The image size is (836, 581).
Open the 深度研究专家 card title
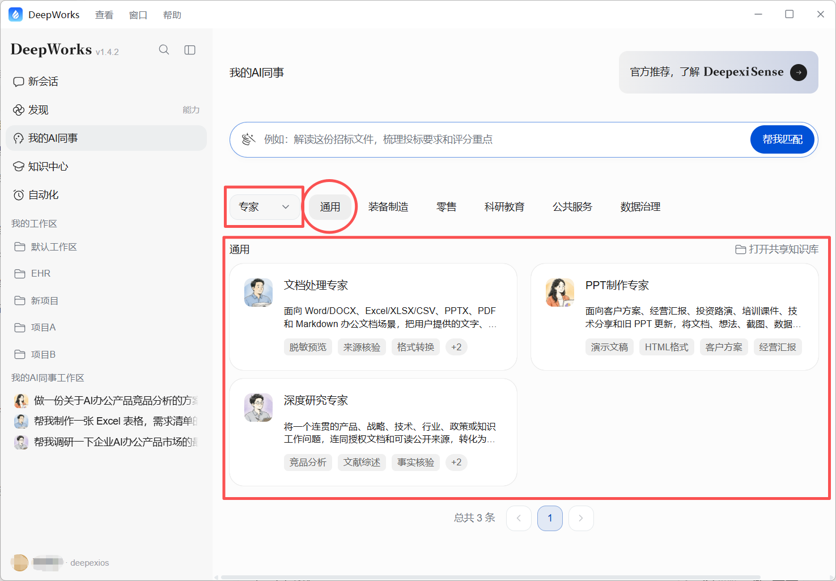(316, 400)
